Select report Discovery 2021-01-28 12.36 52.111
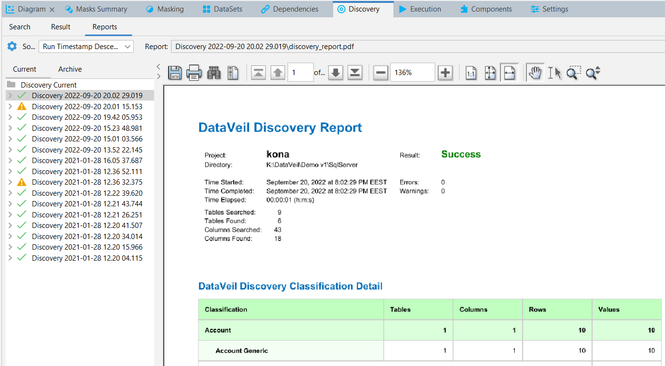The height and width of the screenshot is (366, 665). tap(87, 171)
